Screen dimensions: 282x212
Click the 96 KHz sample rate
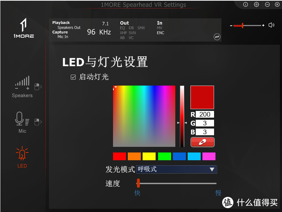(x=99, y=32)
